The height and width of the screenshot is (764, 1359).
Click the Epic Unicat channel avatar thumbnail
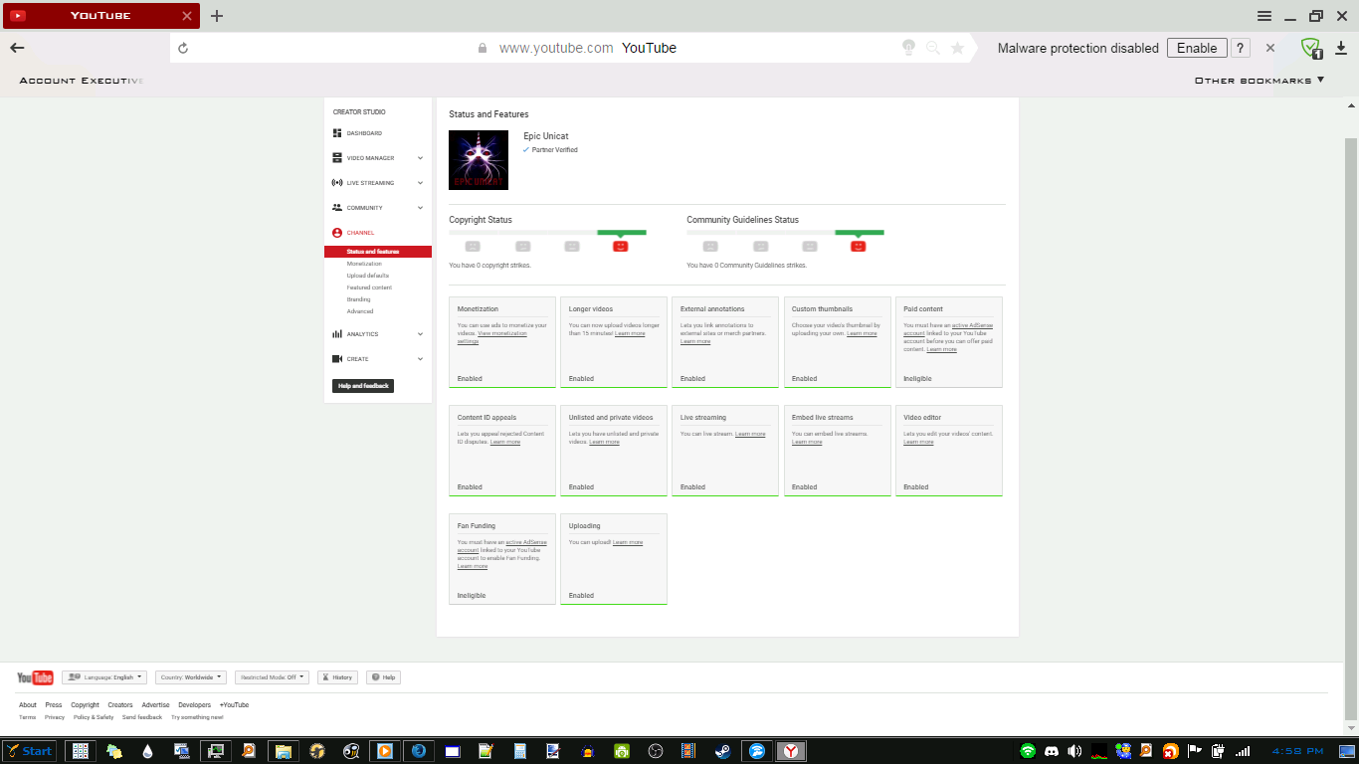click(x=479, y=160)
